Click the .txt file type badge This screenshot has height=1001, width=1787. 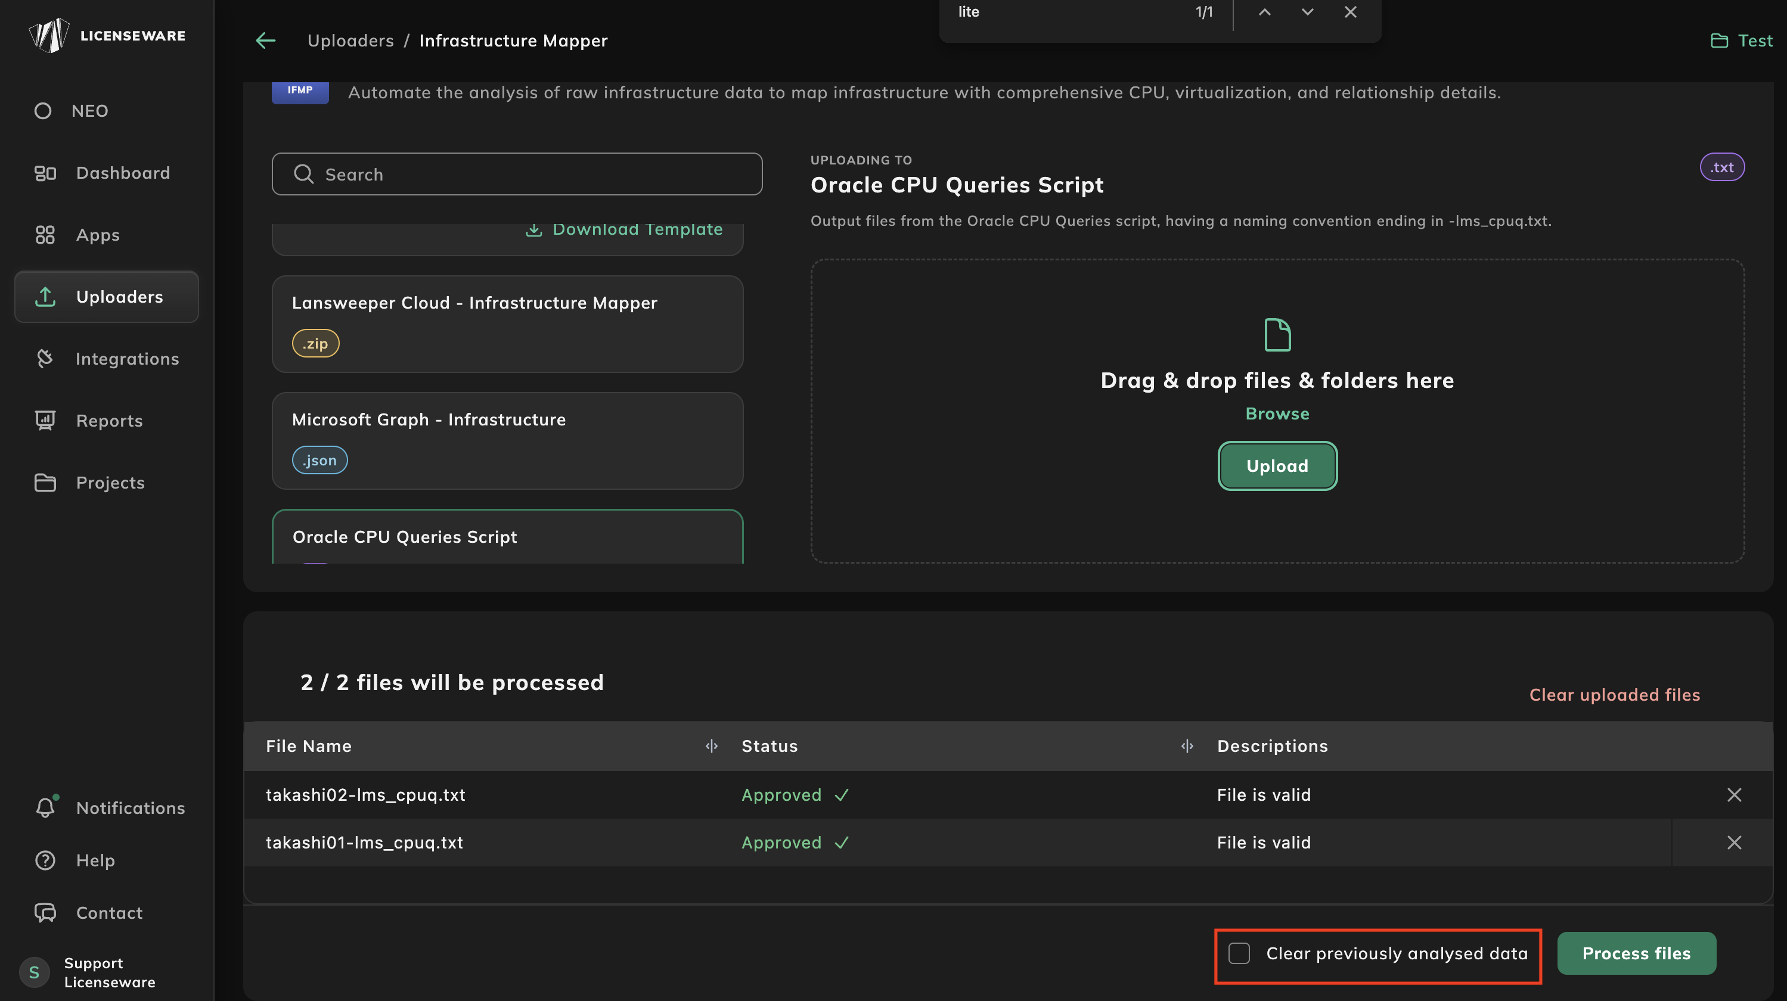pos(1723,167)
